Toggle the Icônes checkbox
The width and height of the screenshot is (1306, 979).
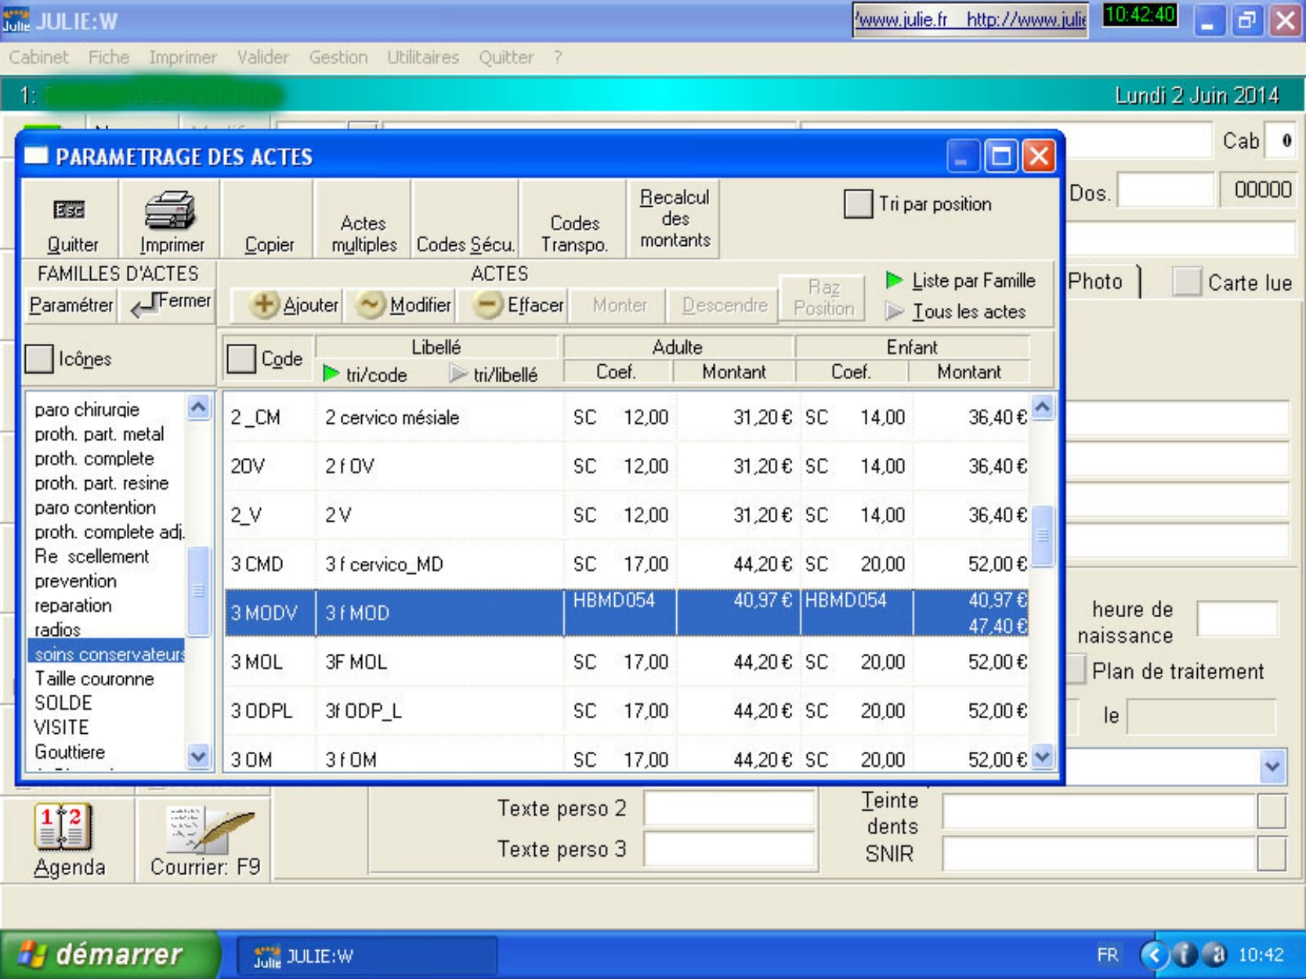[x=40, y=359]
